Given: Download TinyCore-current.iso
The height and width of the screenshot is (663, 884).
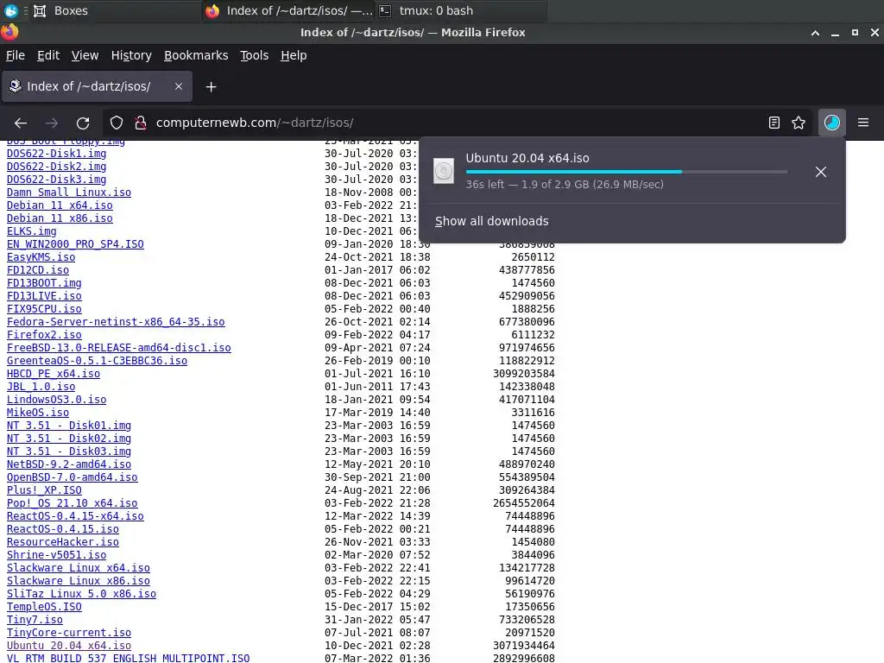Looking at the screenshot, I should pyautogui.click(x=69, y=633).
